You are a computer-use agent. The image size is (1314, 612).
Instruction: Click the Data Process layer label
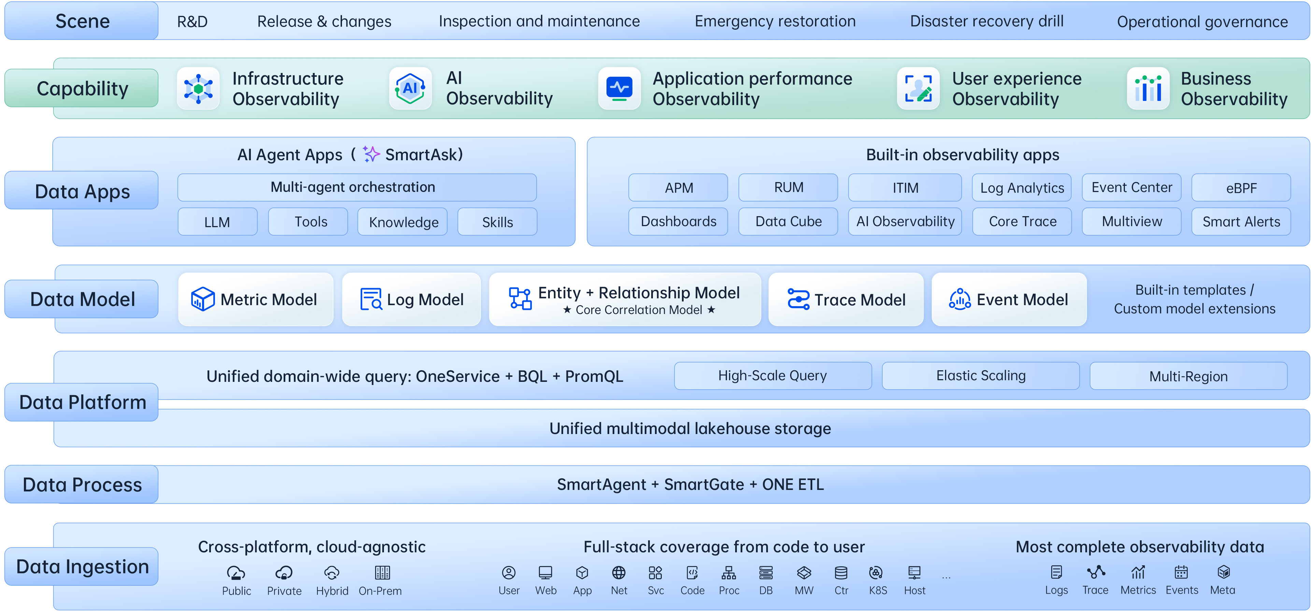82,484
